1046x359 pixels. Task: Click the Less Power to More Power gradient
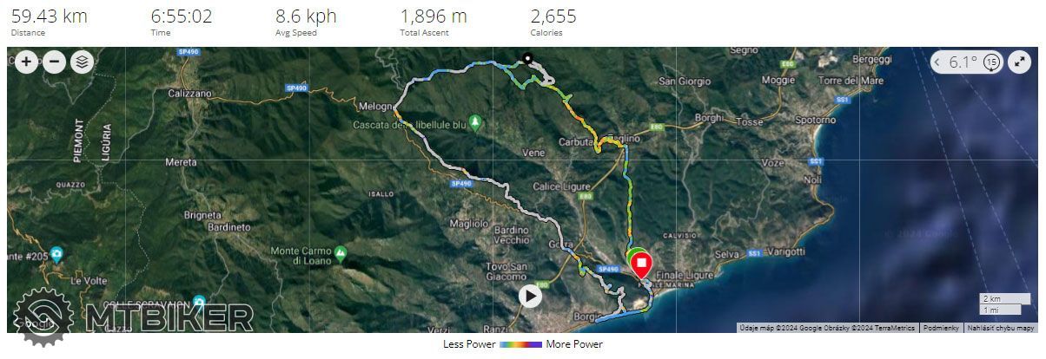pyautogui.click(x=520, y=344)
